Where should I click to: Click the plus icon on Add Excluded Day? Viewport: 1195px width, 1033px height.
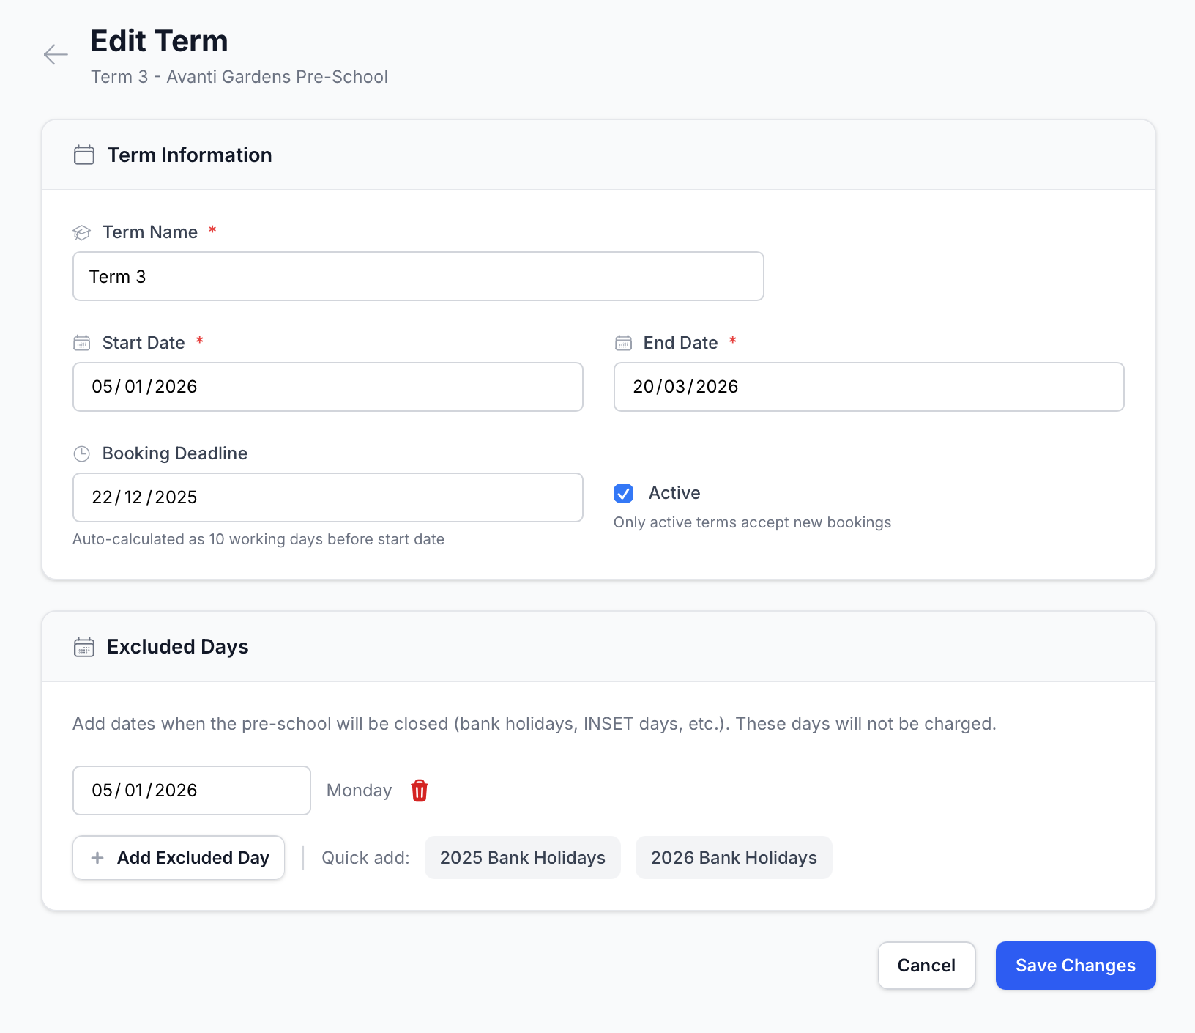pos(97,857)
